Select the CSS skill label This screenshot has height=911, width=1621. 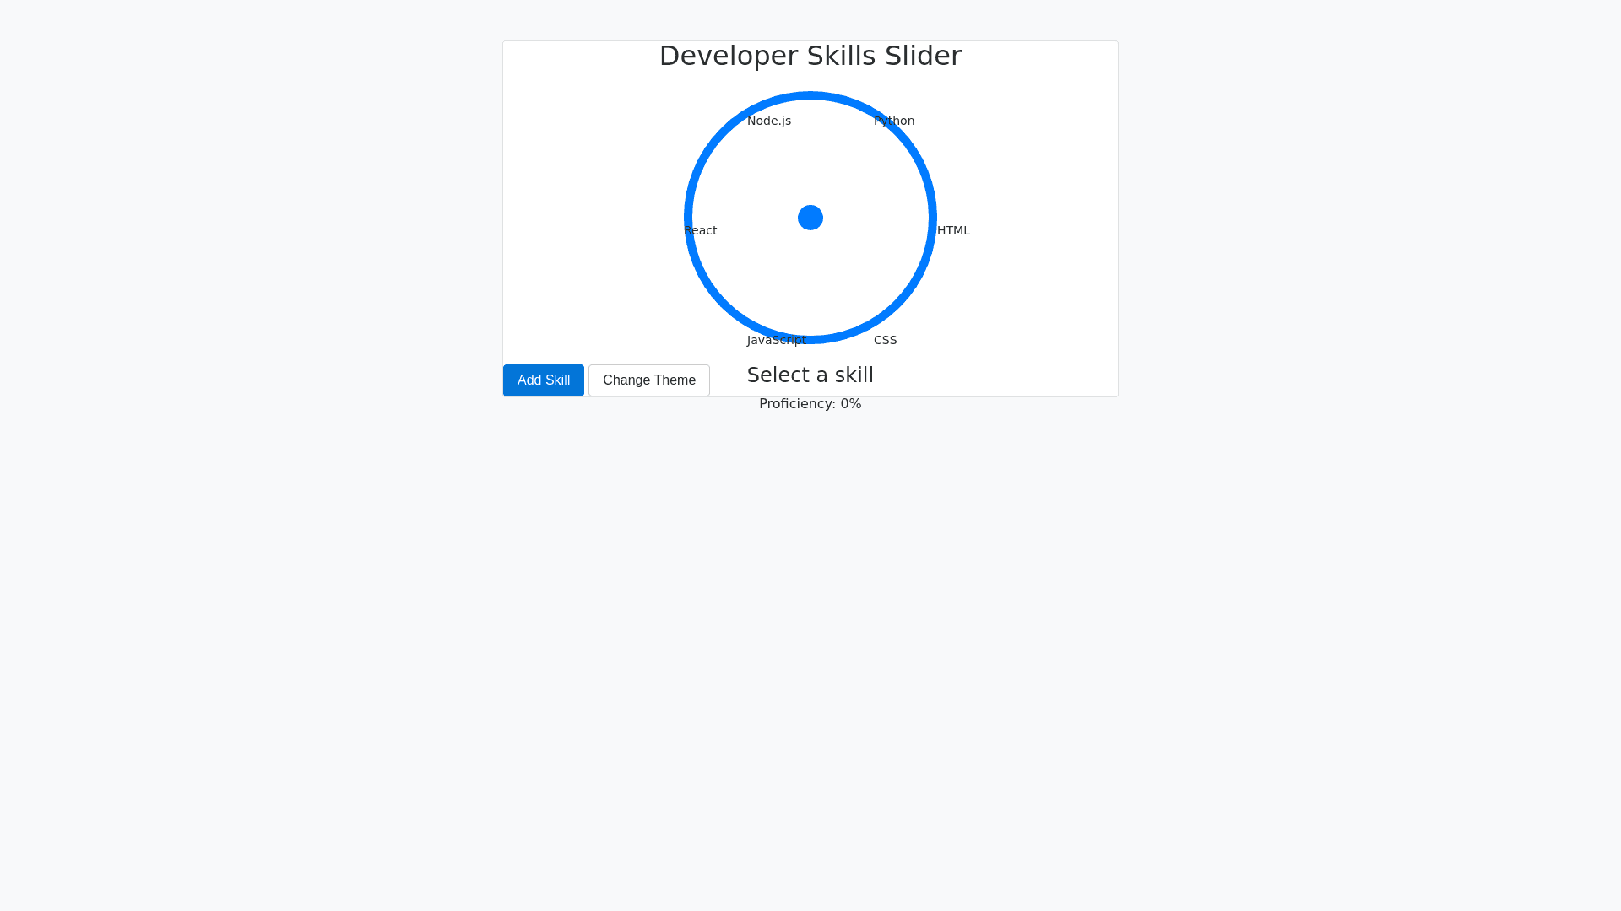885,340
